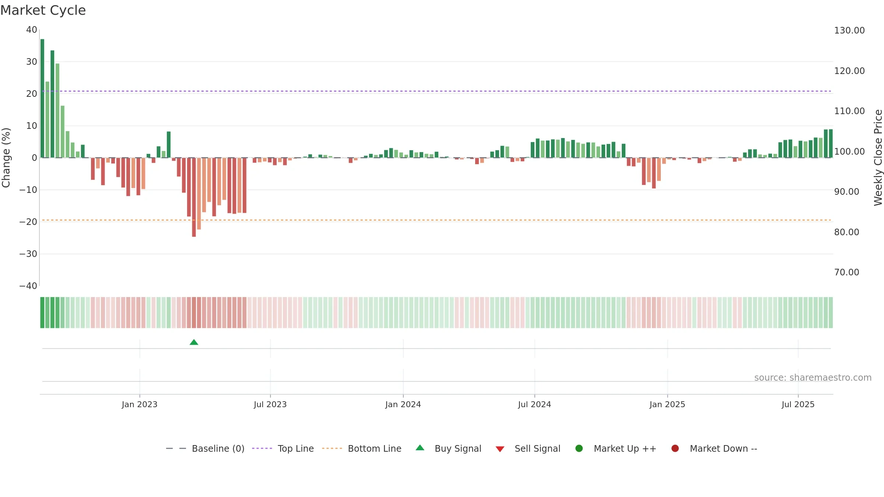Click the Jan 2024 x-axis label
Image resolution: width=884 pixels, height=497 pixels.
click(x=403, y=404)
